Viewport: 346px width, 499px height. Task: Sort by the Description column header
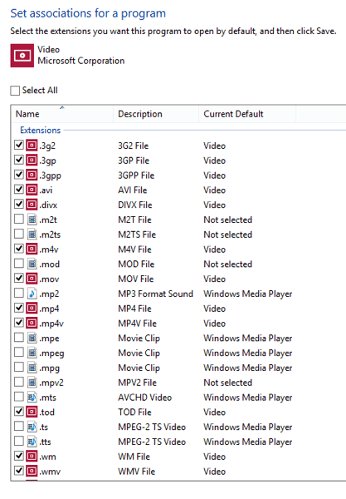pyautogui.click(x=156, y=114)
